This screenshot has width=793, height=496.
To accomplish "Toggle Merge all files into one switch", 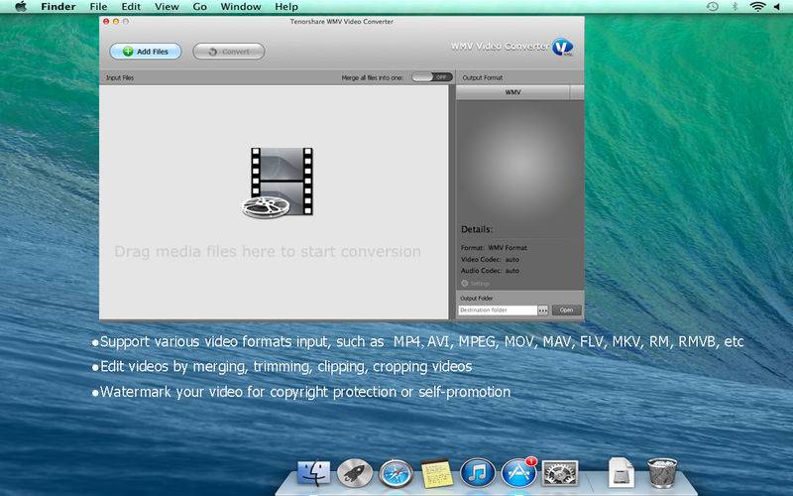I will 432,77.
